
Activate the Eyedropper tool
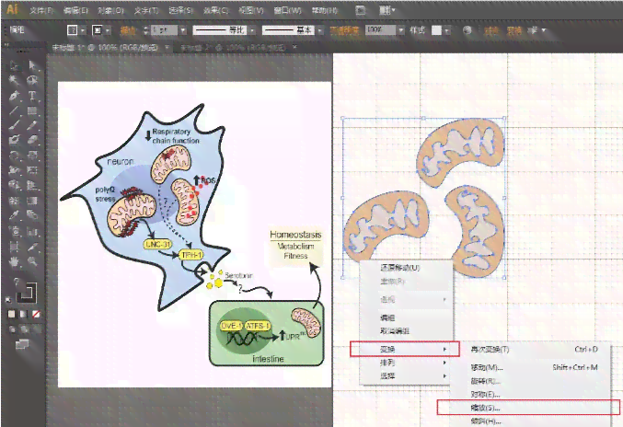point(14,215)
